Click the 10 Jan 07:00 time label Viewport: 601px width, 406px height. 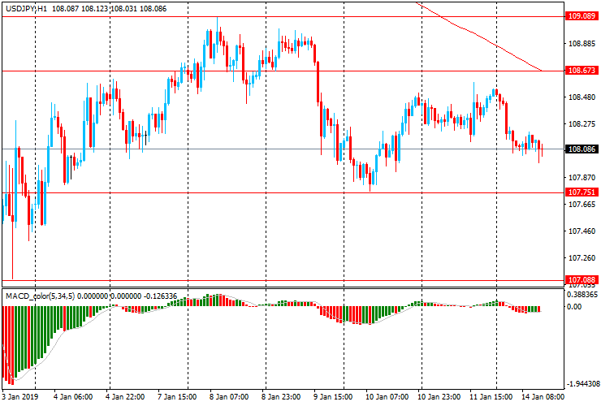[387, 396]
